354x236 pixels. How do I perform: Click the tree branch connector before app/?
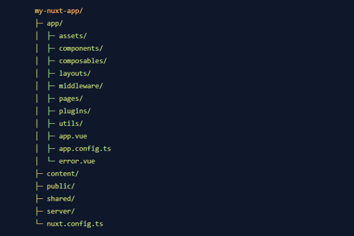(39, 23)
